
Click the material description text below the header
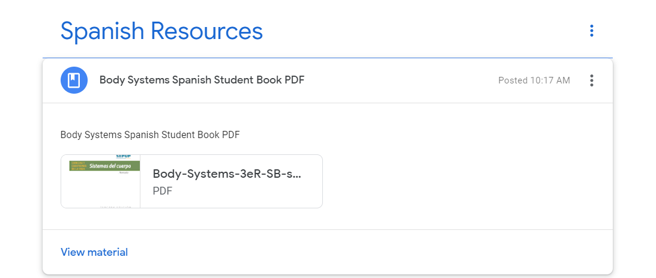coord(150,134)
